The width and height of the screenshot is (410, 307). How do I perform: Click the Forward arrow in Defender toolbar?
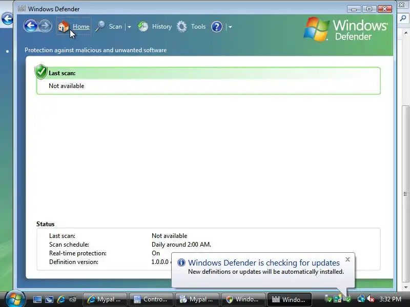coord(45,26)
